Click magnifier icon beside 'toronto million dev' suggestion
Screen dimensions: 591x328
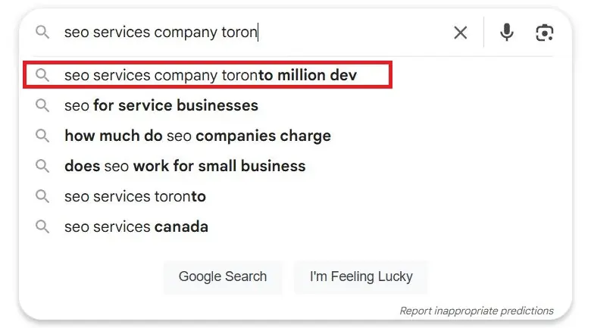42,75
